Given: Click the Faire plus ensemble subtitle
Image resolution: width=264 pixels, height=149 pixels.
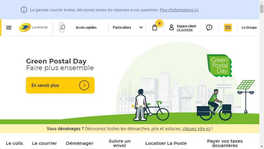Looking at the screenshot, I should (60, 68).
